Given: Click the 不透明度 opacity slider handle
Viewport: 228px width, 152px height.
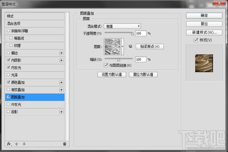Looking at the screenshot, I should click(132, 34).
